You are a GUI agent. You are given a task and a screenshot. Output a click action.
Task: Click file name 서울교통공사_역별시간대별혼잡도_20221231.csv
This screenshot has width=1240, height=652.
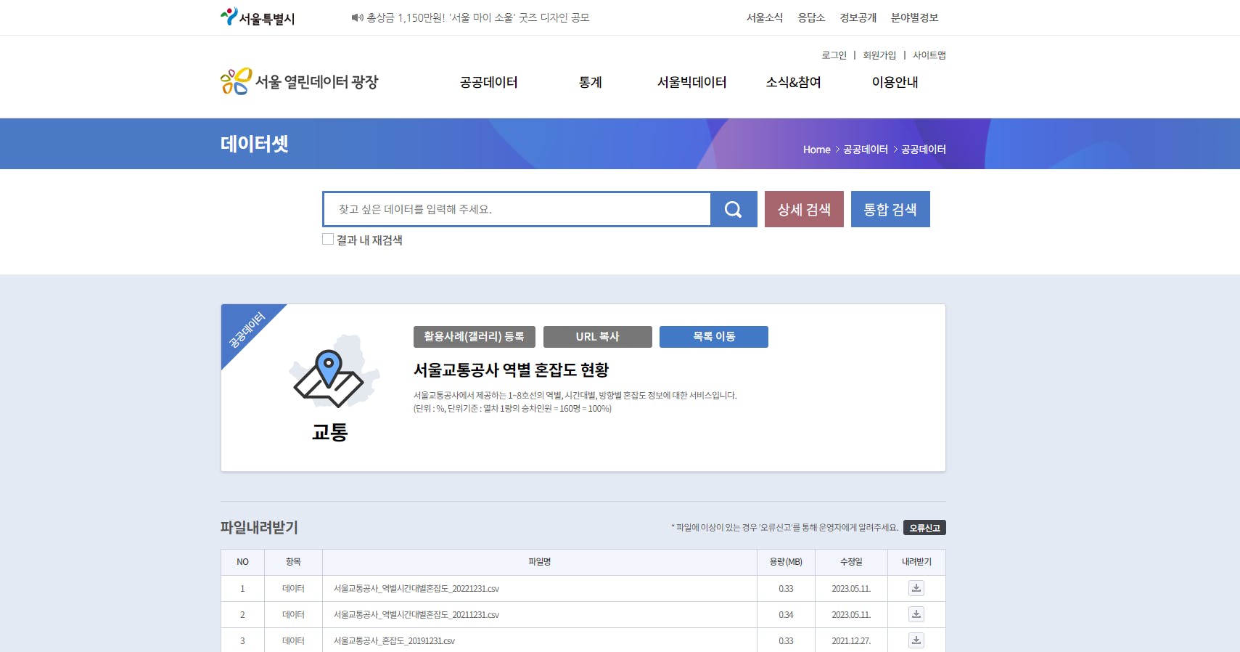tap(416, 589)
